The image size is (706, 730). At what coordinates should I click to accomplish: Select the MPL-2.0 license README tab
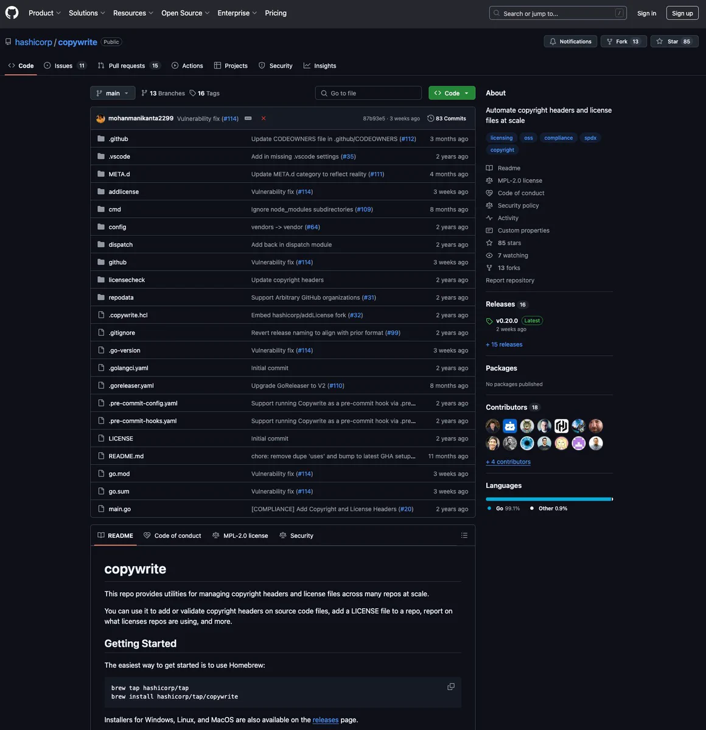point(240,535)
